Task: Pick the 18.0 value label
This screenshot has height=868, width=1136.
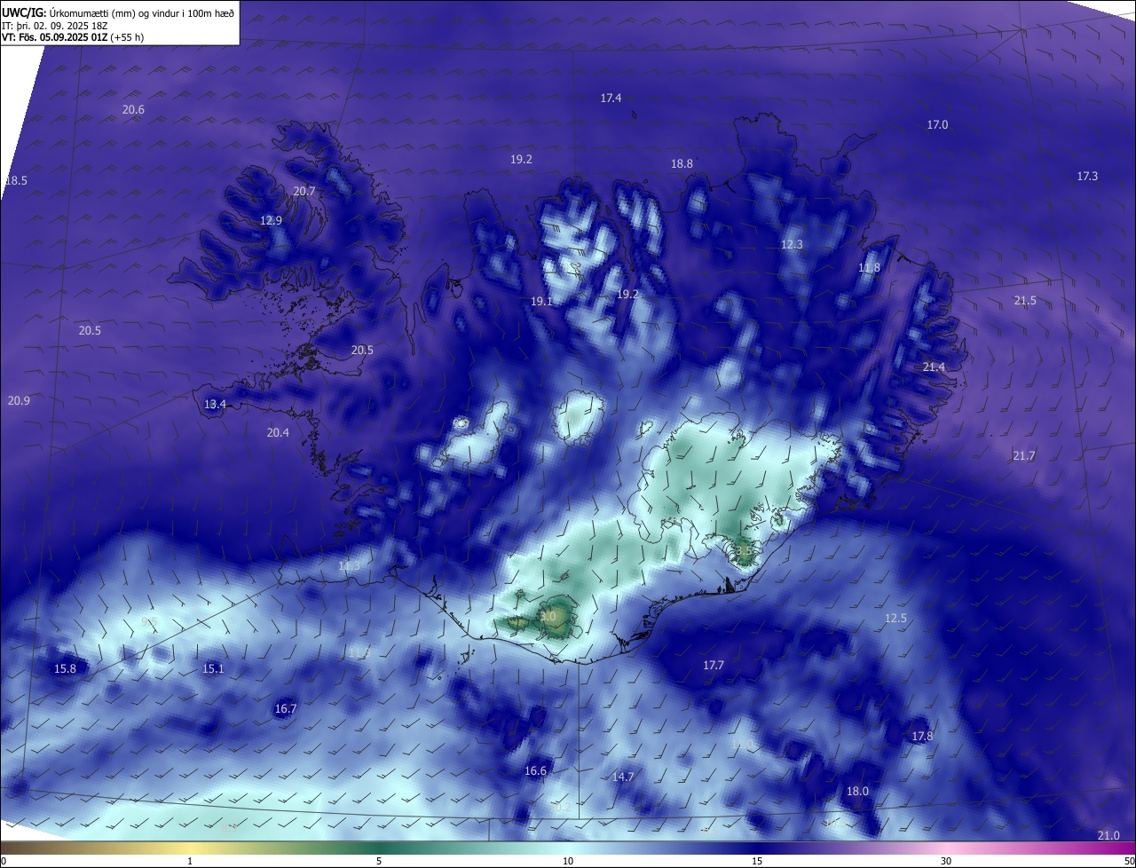Action: point(857,791)
